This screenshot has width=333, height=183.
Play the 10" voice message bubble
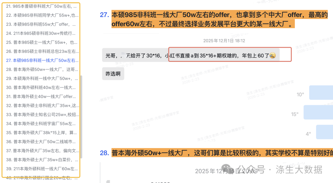321,93
